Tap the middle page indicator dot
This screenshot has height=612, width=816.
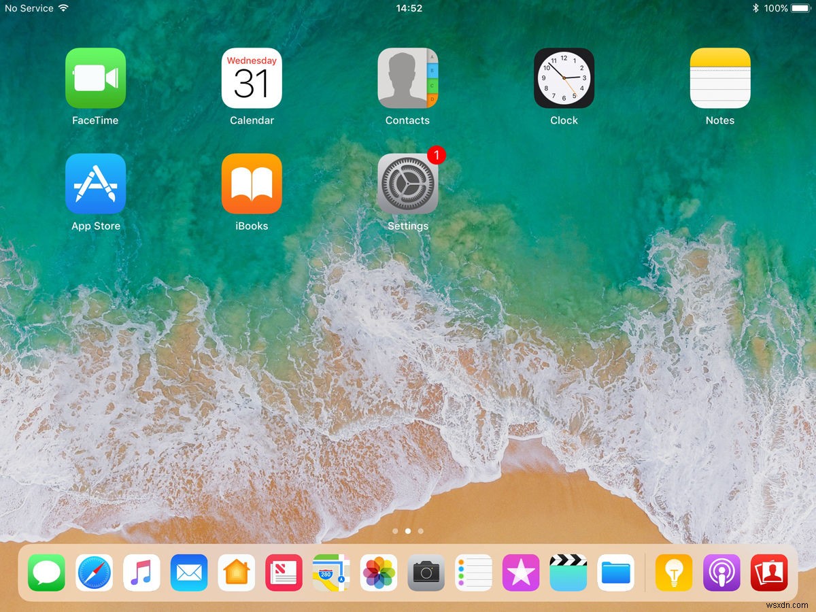[x=408, y=531]
